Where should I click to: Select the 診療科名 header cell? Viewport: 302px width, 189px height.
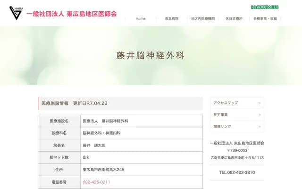[59, 133]
